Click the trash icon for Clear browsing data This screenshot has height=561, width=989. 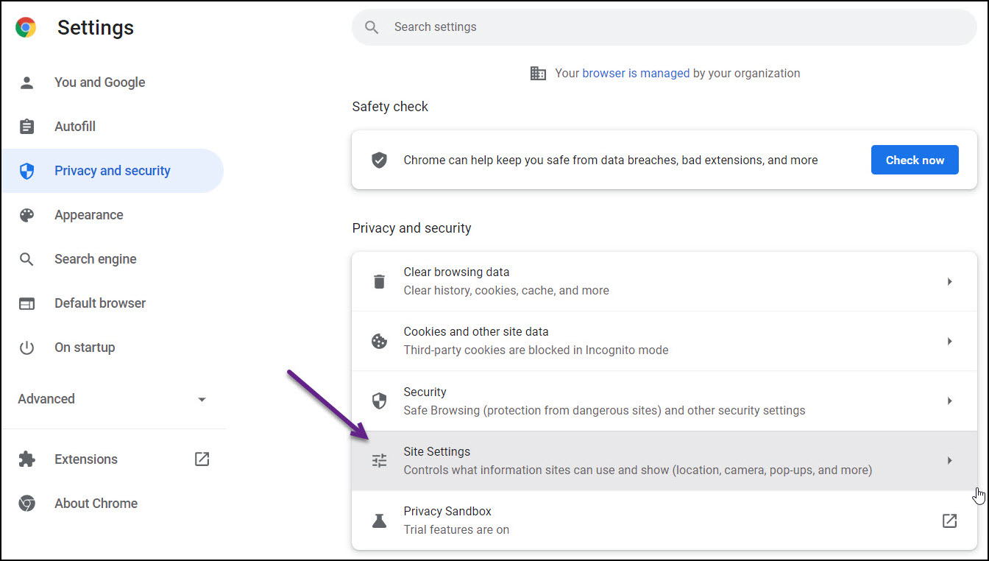(379, 281)
